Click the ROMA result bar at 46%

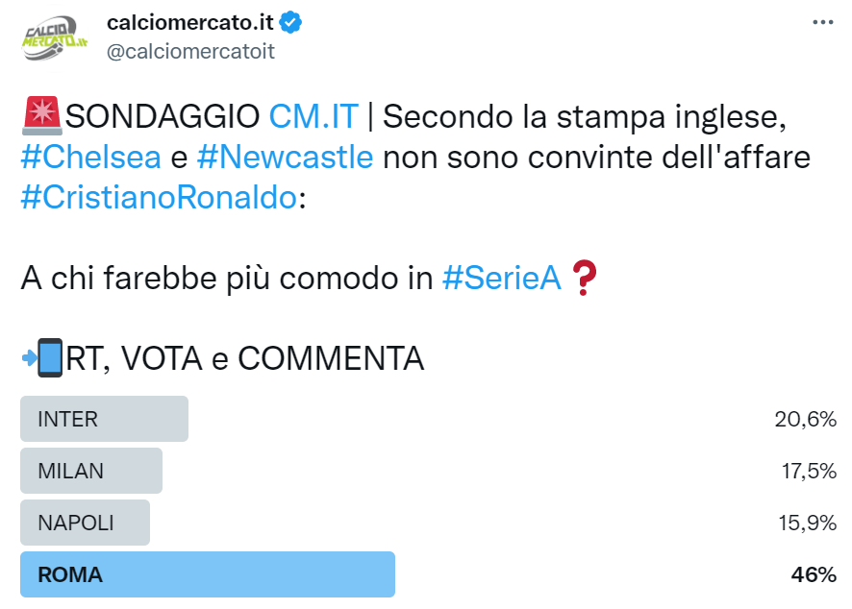tap(207, 574)
